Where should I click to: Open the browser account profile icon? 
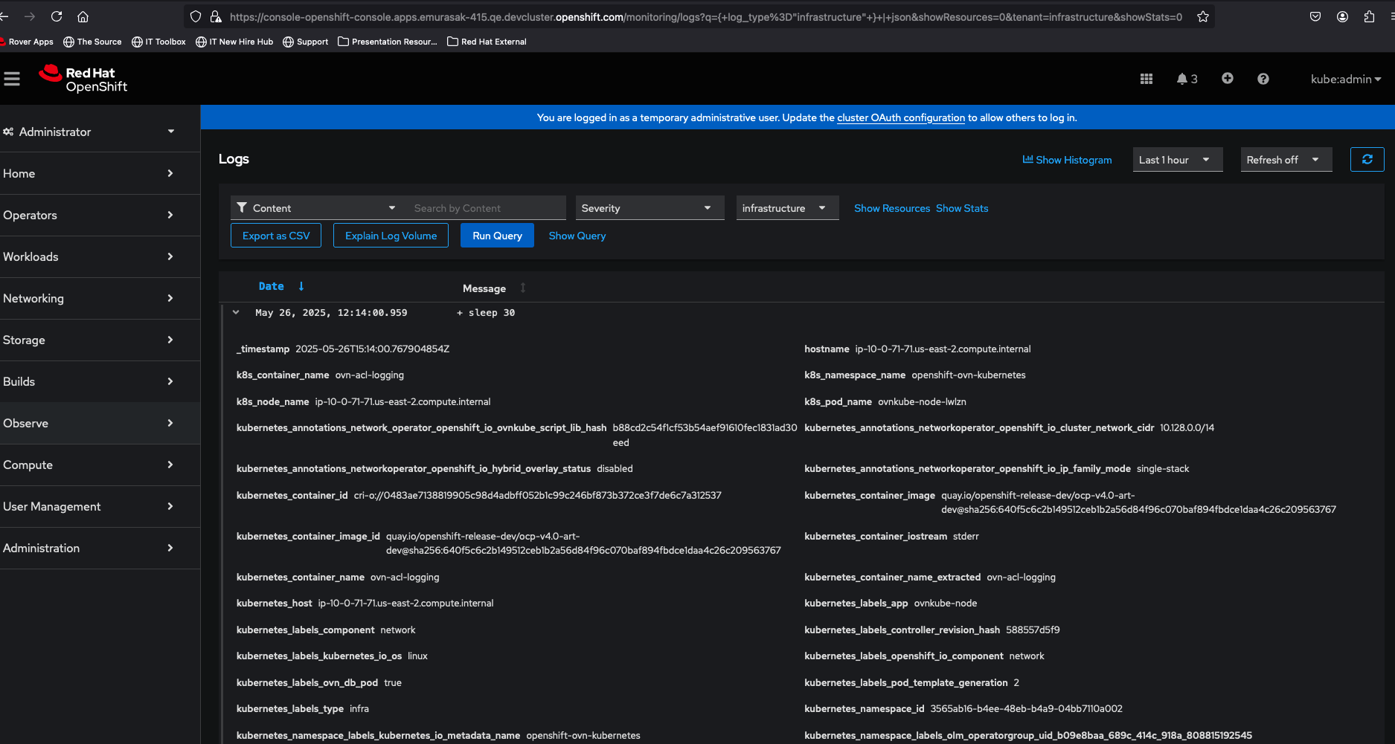click(1342, 16)
